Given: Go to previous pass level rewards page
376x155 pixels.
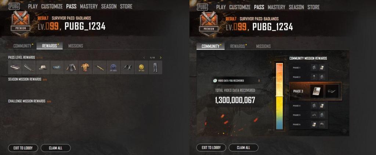Looking at the screenshot, I should (144, 58).
